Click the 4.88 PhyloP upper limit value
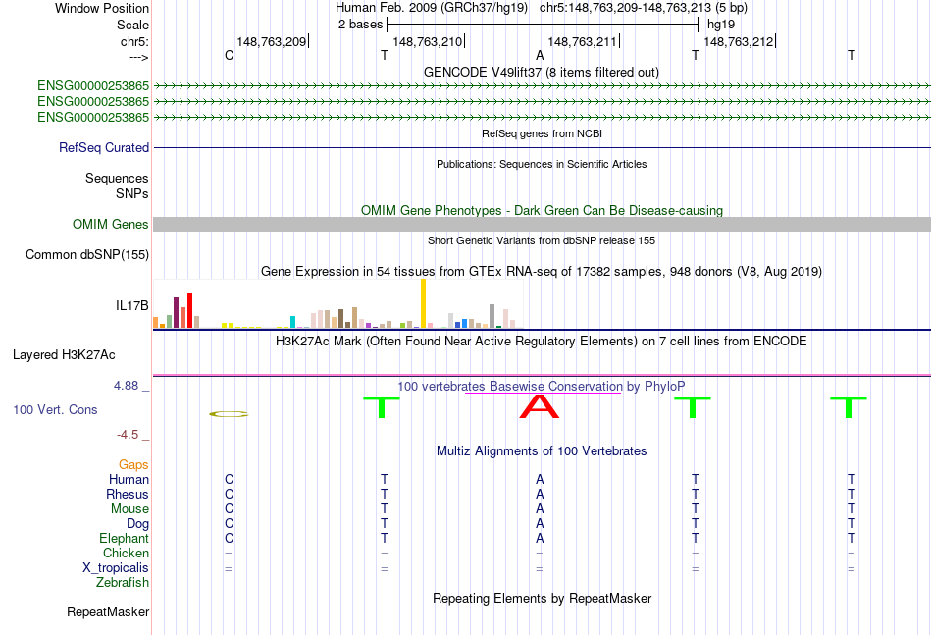Screen dimensions: 932x635 point(126,386)
